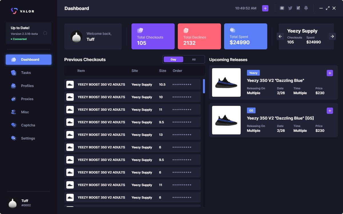343x214 pixels.
Task: Click the Version 2.3.16-beta text
Action: click(x=24, y=34)
